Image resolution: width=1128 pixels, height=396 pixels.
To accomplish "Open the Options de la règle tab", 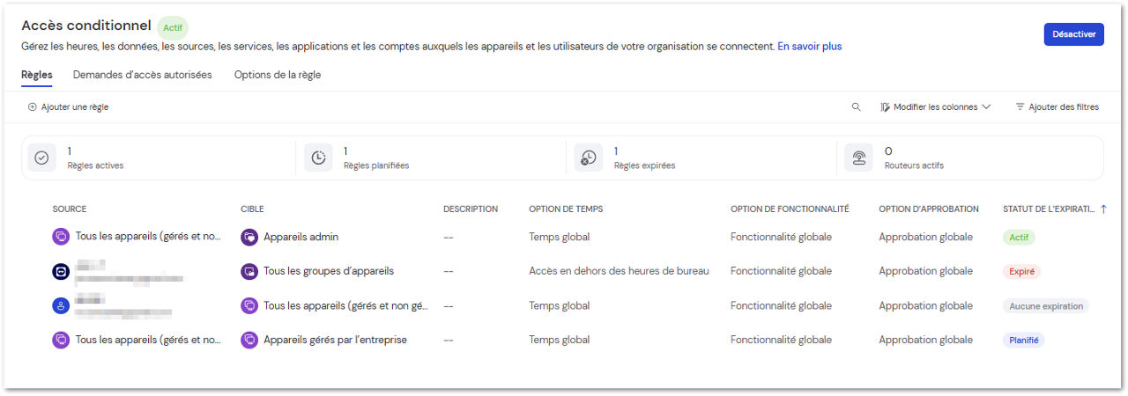I will pyautogui.click(x=278, y=75).
